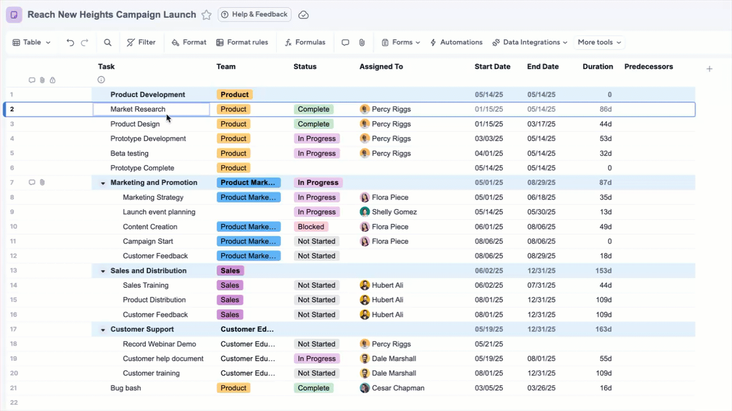Viewport: 732px width, 411px height.
Task: Star the Reach New Heights sheet as favorite
Action: click(x=206, y=15)
